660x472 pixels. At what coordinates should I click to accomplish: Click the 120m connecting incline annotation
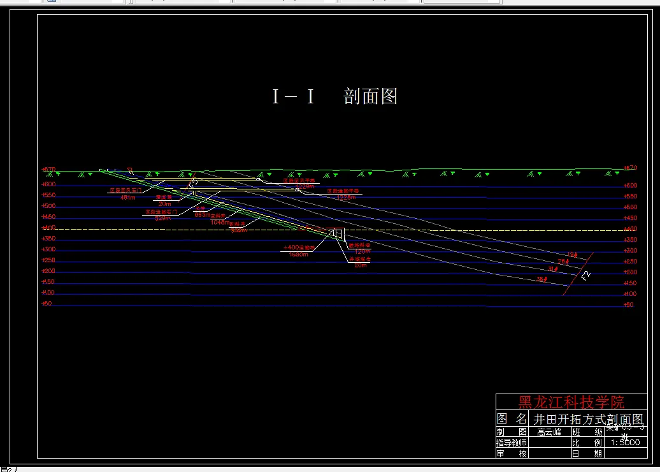tap(362, 251)
